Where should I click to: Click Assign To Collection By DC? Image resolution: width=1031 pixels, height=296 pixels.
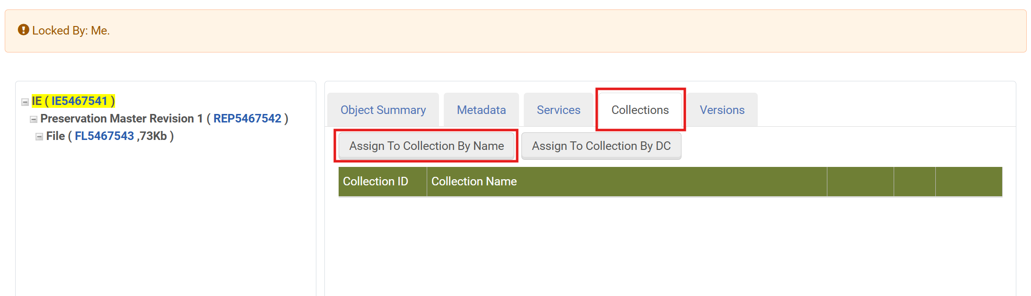(x=601, y=146)
